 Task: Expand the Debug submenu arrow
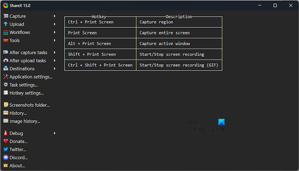point(55,133)
